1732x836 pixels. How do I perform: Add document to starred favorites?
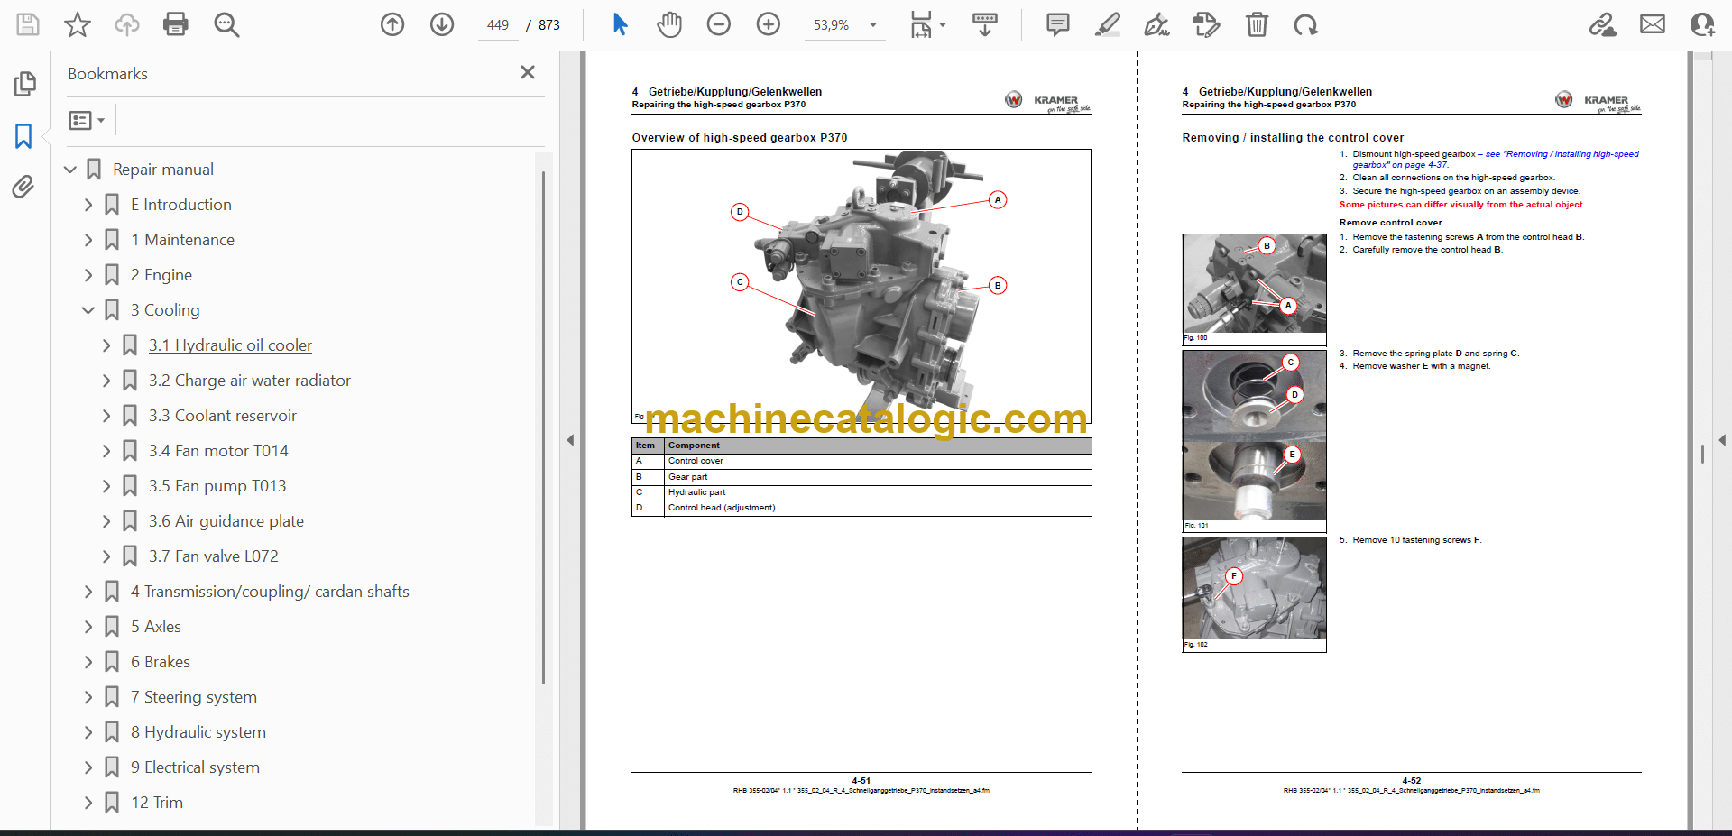coord(78,24)
